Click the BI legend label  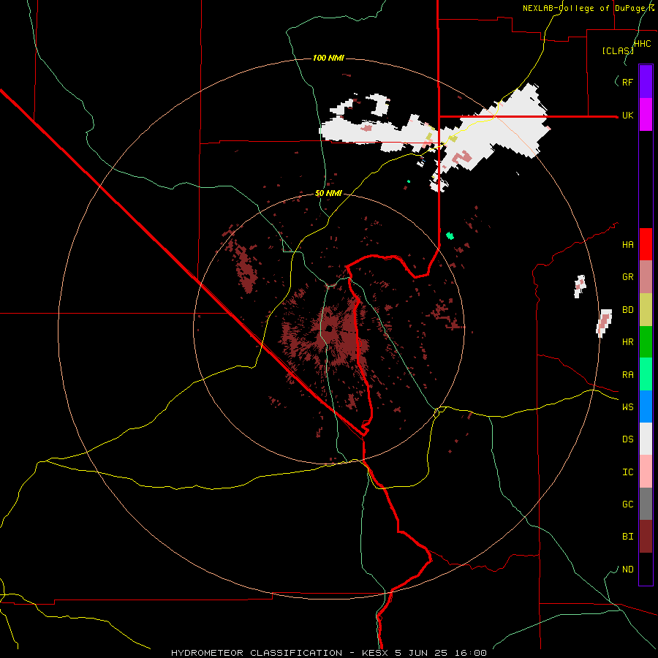coord(627,537)
